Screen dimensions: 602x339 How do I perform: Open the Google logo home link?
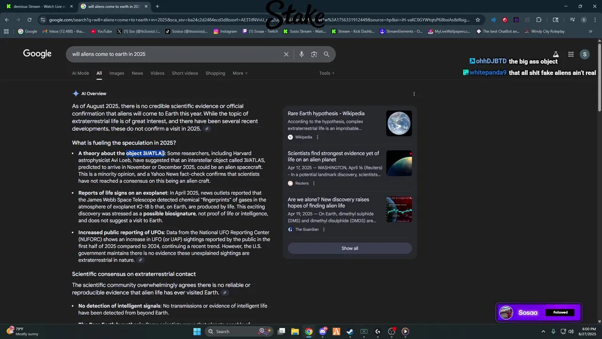pos(37,54)
